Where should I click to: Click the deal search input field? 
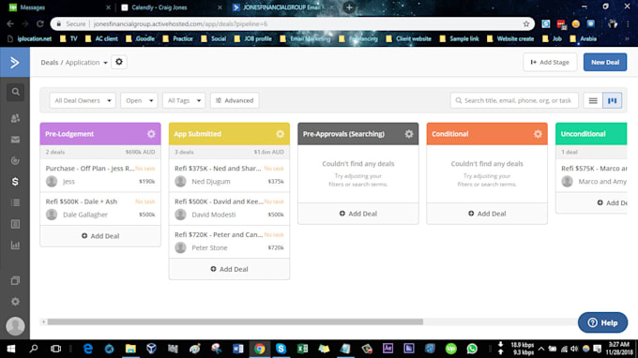point(514,100)
